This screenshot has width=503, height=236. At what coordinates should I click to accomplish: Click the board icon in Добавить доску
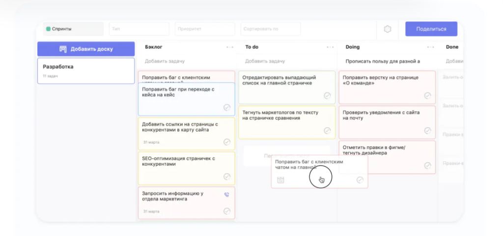click(63, 49)
